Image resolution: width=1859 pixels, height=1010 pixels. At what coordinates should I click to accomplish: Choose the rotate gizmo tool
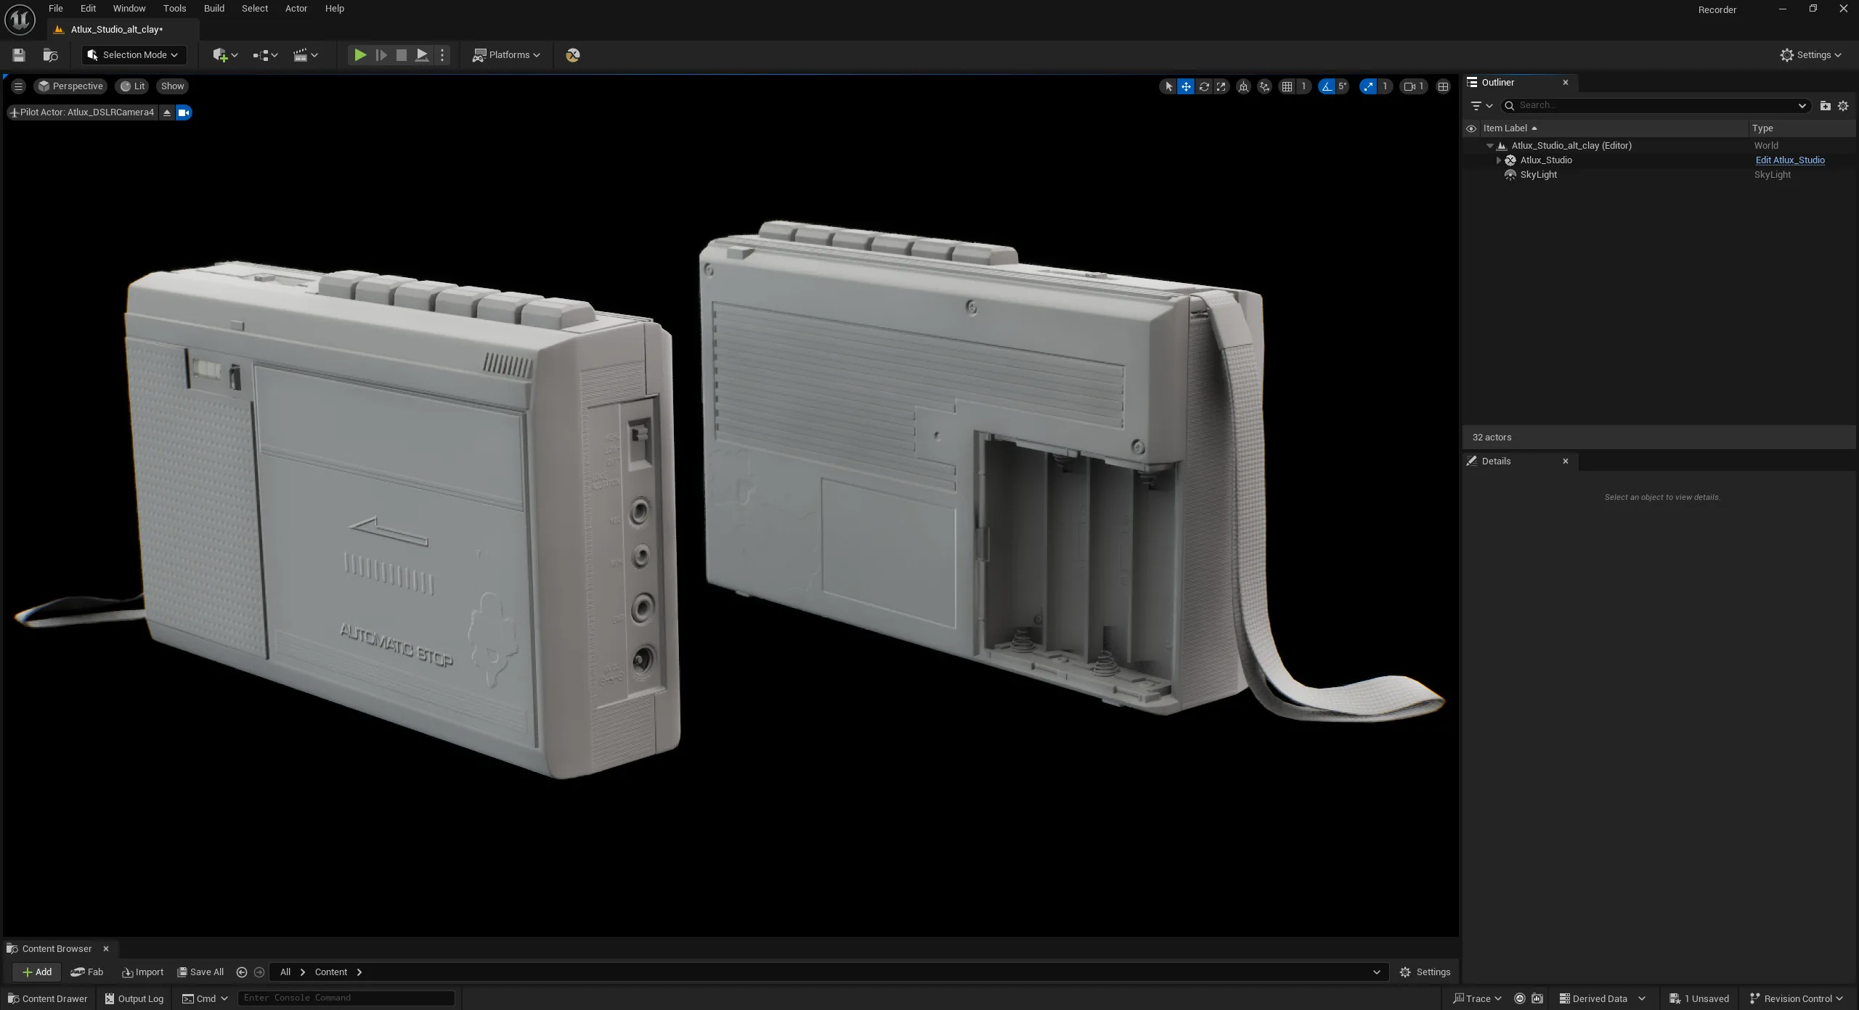(1204, 86)
